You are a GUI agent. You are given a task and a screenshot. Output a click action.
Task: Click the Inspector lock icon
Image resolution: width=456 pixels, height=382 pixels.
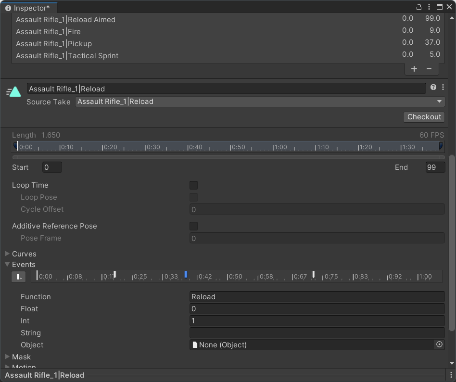[x=419, y=7]
